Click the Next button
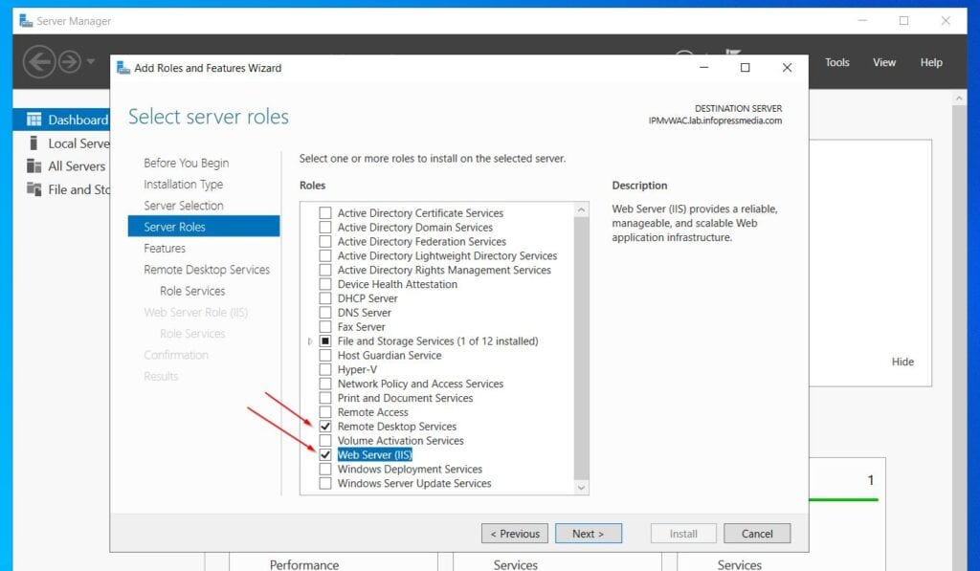The height and width of the screenshot is (571, 980). pyautogui.click(x=589, y=534)
